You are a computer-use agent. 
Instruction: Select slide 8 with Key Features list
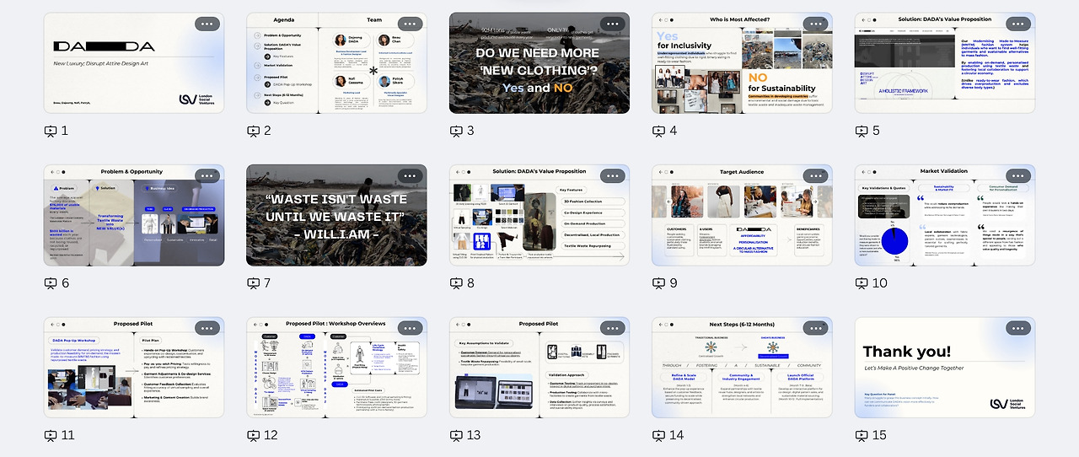pos(539,215)
